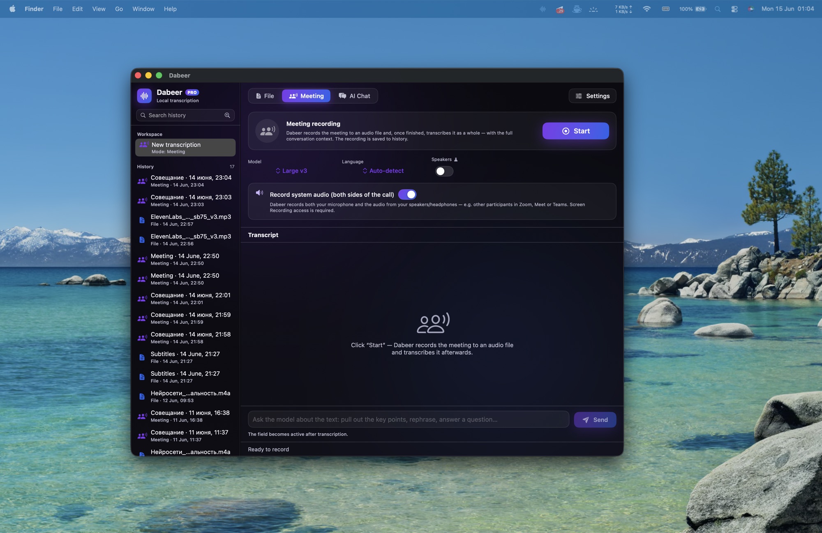822x533 pixels.
Task: Disable the Record system audio toggle
Action: 407,194
